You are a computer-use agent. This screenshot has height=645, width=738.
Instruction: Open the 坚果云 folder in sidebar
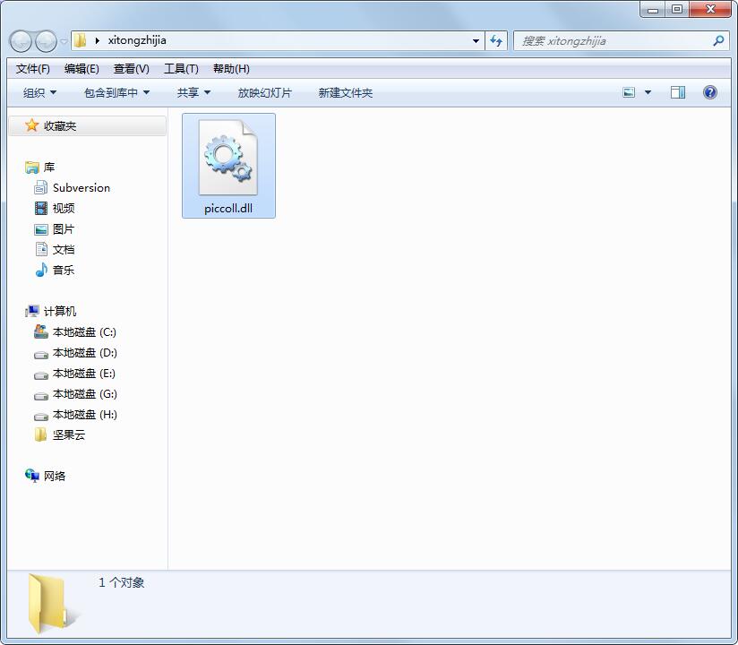[67, 435]
